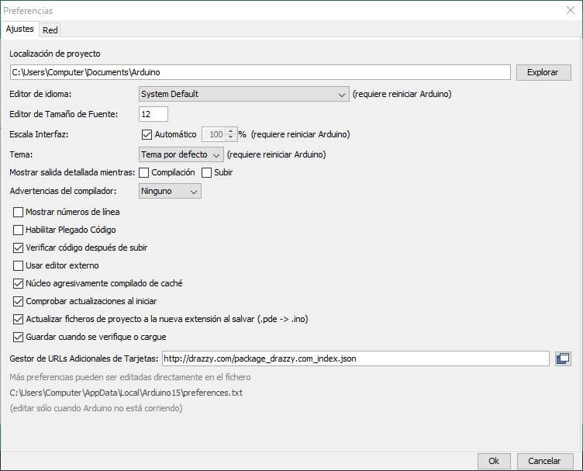
Task: Click the Explorar button
Action: click(x=543, y=72)
